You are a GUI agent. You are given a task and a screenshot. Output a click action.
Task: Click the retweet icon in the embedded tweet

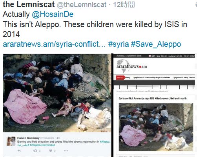pyautogui.click(x=35, y=151)
